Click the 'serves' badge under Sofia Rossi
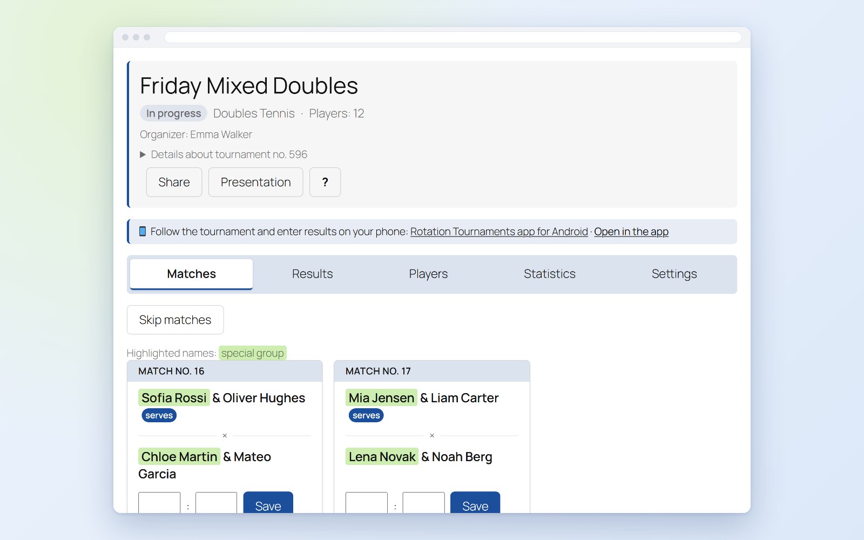 (159, 415)
